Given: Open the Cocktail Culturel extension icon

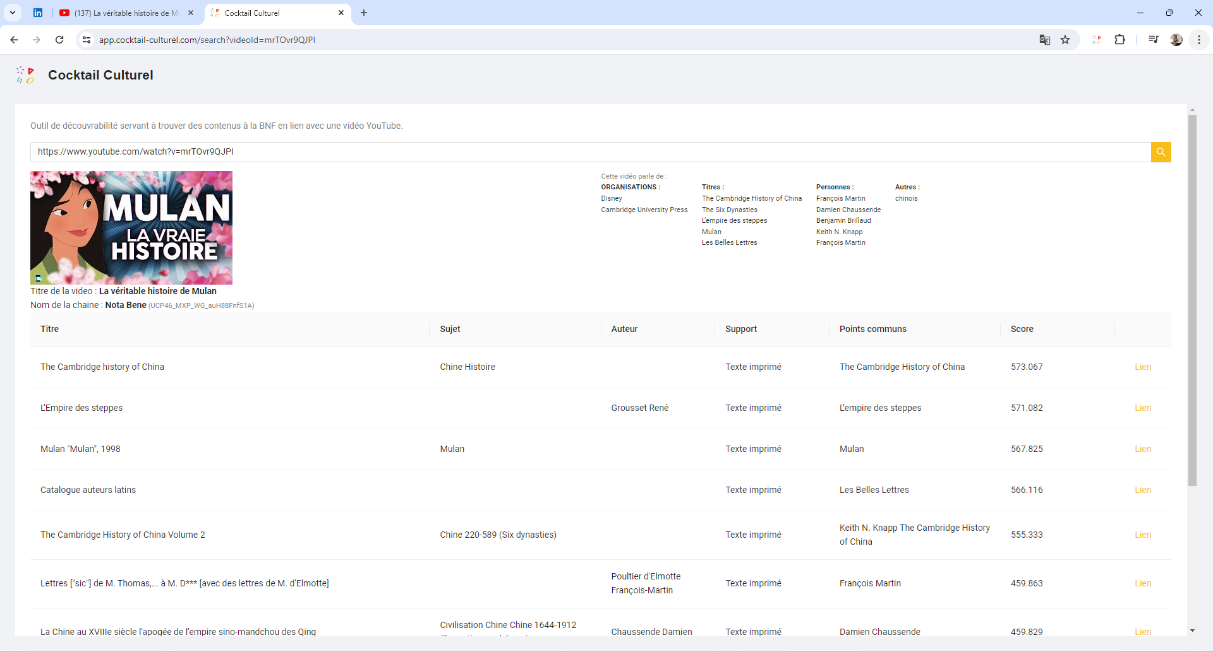Looking at the screenshot, I should [1097, 40].
